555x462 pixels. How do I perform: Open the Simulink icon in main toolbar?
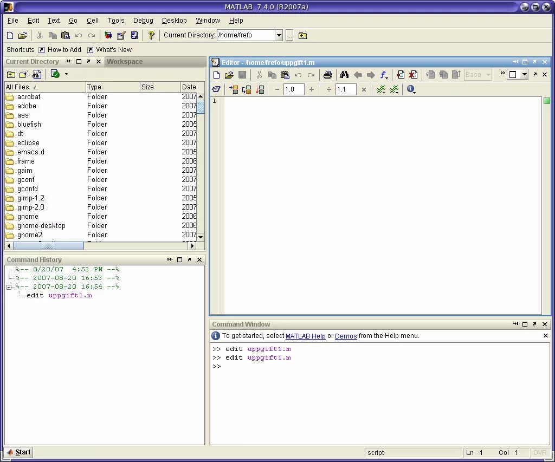point(108,35)
